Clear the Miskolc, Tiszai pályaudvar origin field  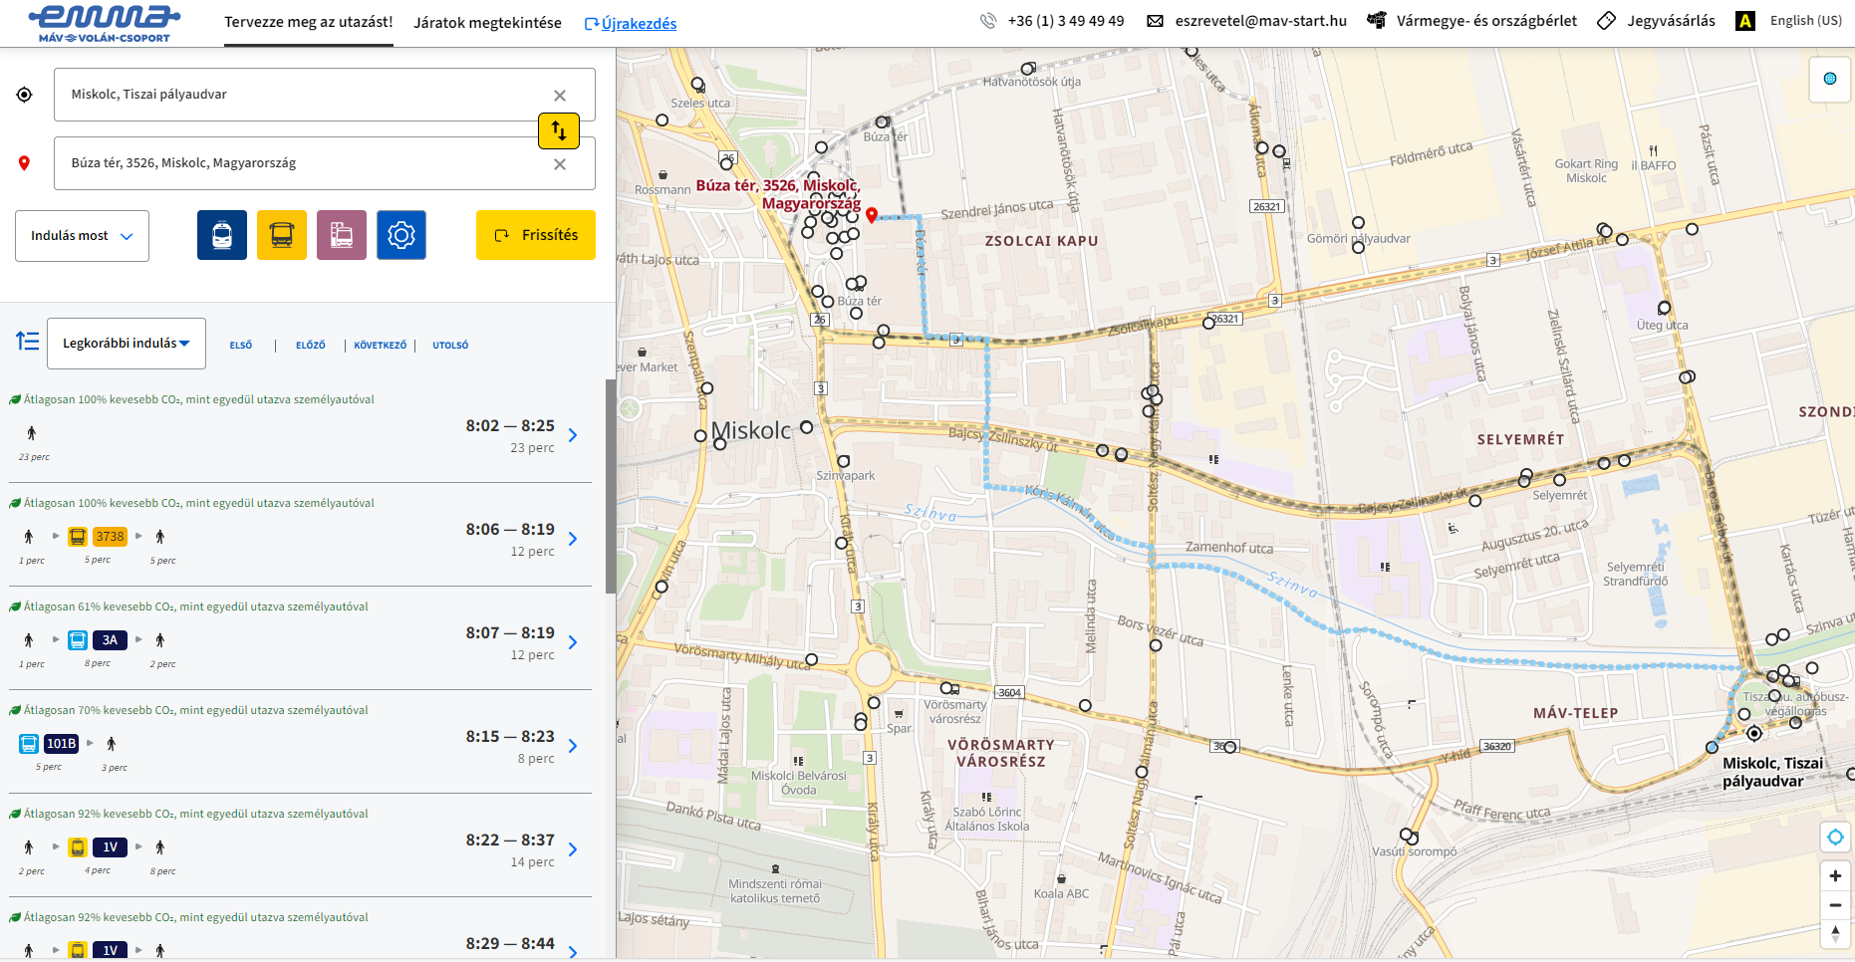click(560, 96)
